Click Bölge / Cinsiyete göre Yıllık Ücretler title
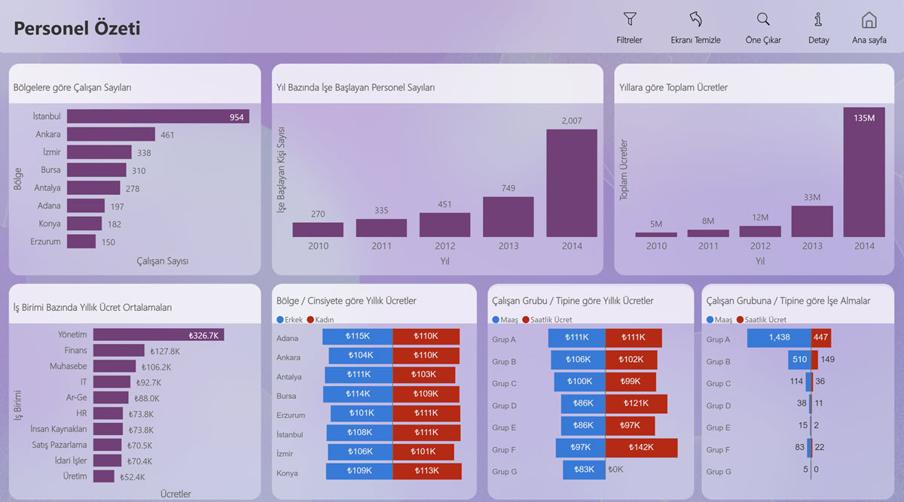 coord(347,301)
